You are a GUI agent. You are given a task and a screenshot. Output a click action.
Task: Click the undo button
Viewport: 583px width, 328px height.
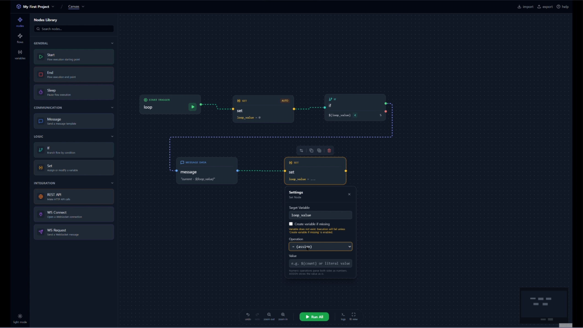point(248,316)
